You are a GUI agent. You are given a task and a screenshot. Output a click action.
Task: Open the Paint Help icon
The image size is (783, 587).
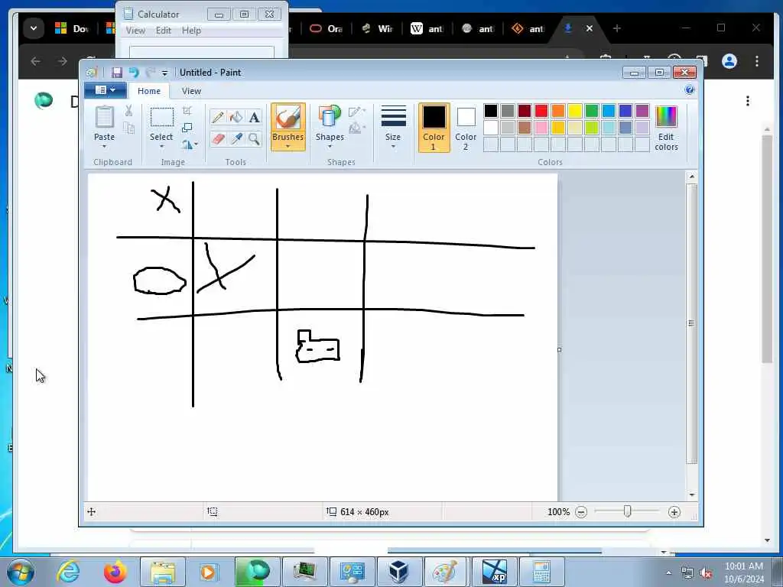[689, 90]
